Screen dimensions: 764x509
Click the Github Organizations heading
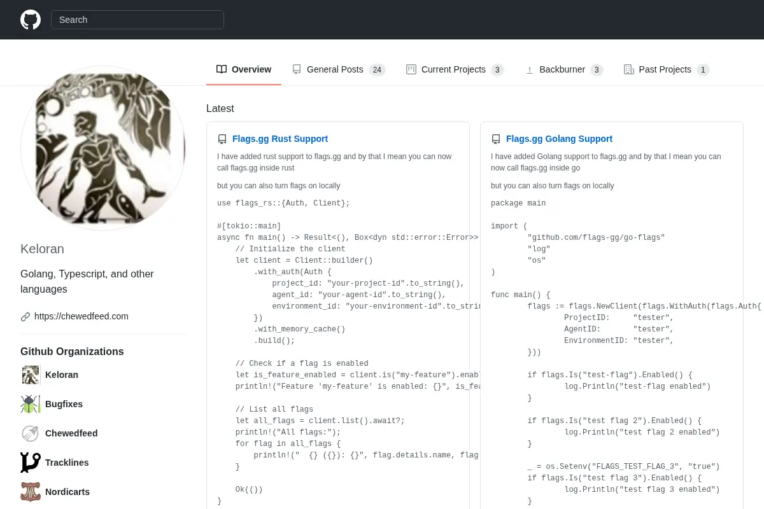(x=72, y=351)
